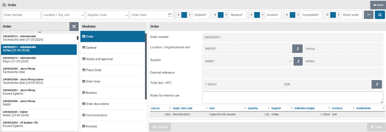Click the Cancel button
This screenshot has height=132, width=386.
coord(160,127)
